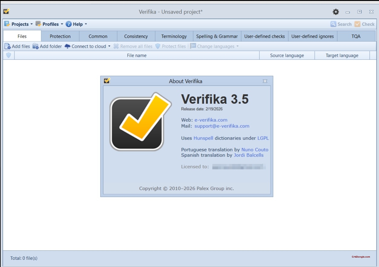Open the Help menu
The image size is (379, 267).
[x=76, y=24]
